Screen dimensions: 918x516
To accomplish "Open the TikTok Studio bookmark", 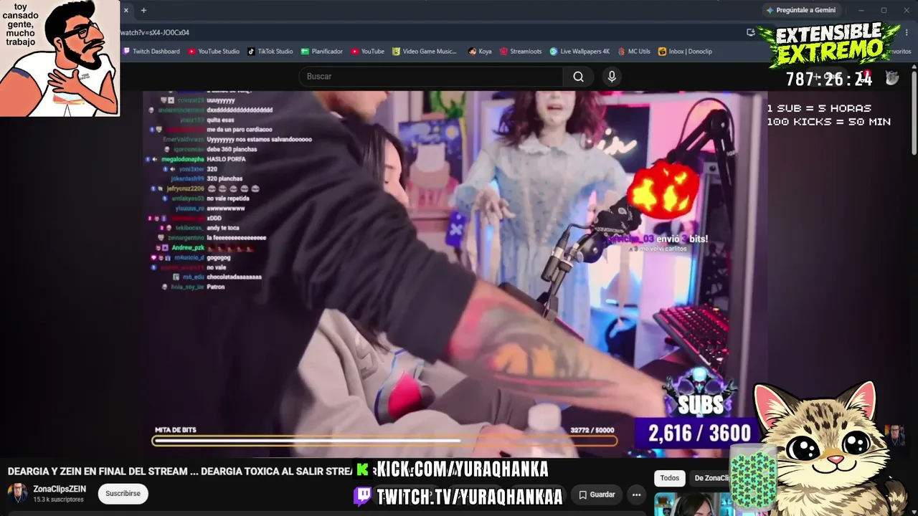I will coord(270,52).
